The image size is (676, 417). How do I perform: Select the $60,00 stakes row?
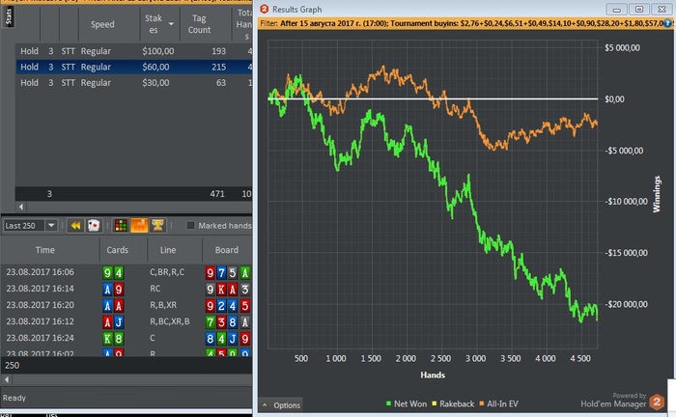click(x=133, y=67)
